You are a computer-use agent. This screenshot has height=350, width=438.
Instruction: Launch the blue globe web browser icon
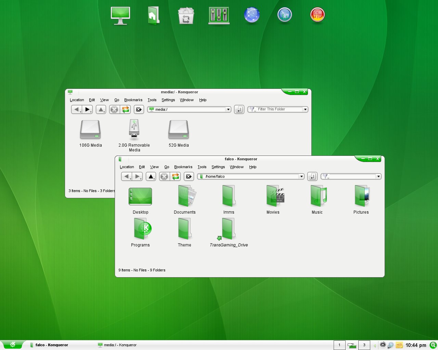(x=252, y=15)
